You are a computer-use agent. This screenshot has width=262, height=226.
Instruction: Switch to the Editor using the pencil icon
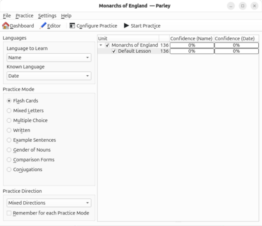[42, 26]
